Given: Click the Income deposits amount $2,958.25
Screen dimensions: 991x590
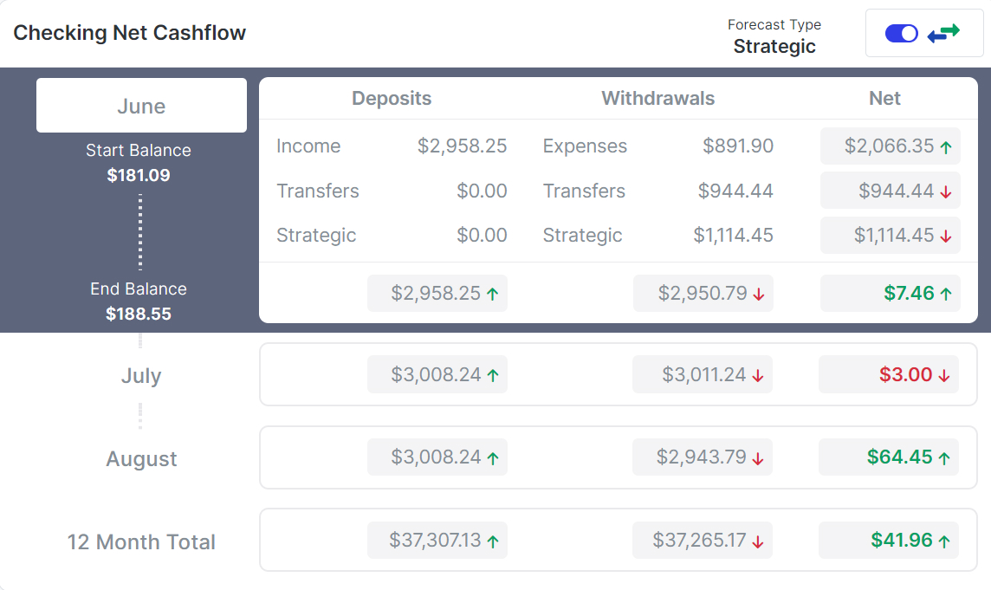Looking at the screenshot, I should coord(462,146).
